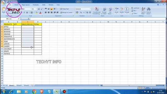The height and width of the screenshot is (94, 167).
Task: Apply fill color bucket
Action: [37, 13]
